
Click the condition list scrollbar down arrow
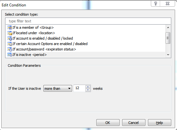coord(168,55)
